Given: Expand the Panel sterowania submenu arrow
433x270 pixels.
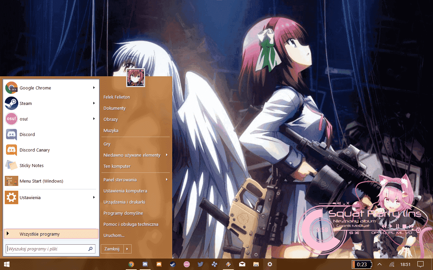Looking at the screenshot, I should pyautogui.click(x=167, y=180).
